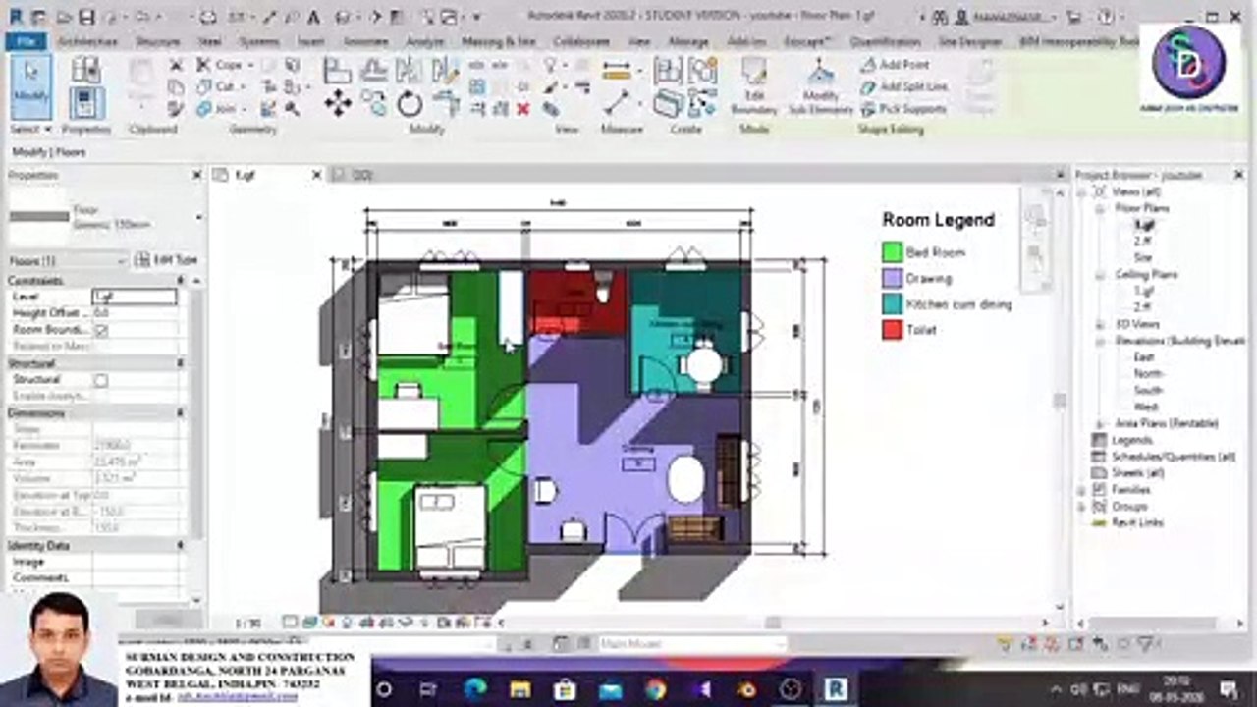Click the Measure Between Two References icon

[617, 102]
